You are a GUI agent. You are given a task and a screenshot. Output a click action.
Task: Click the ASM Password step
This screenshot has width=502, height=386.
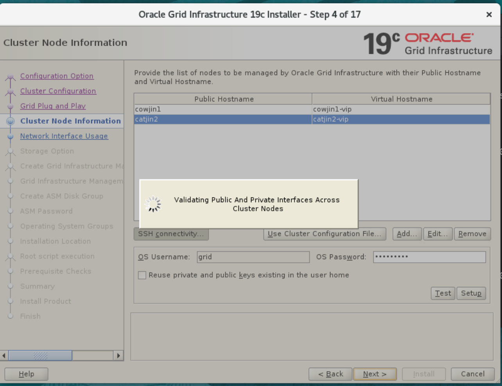(x=46, y=211)
